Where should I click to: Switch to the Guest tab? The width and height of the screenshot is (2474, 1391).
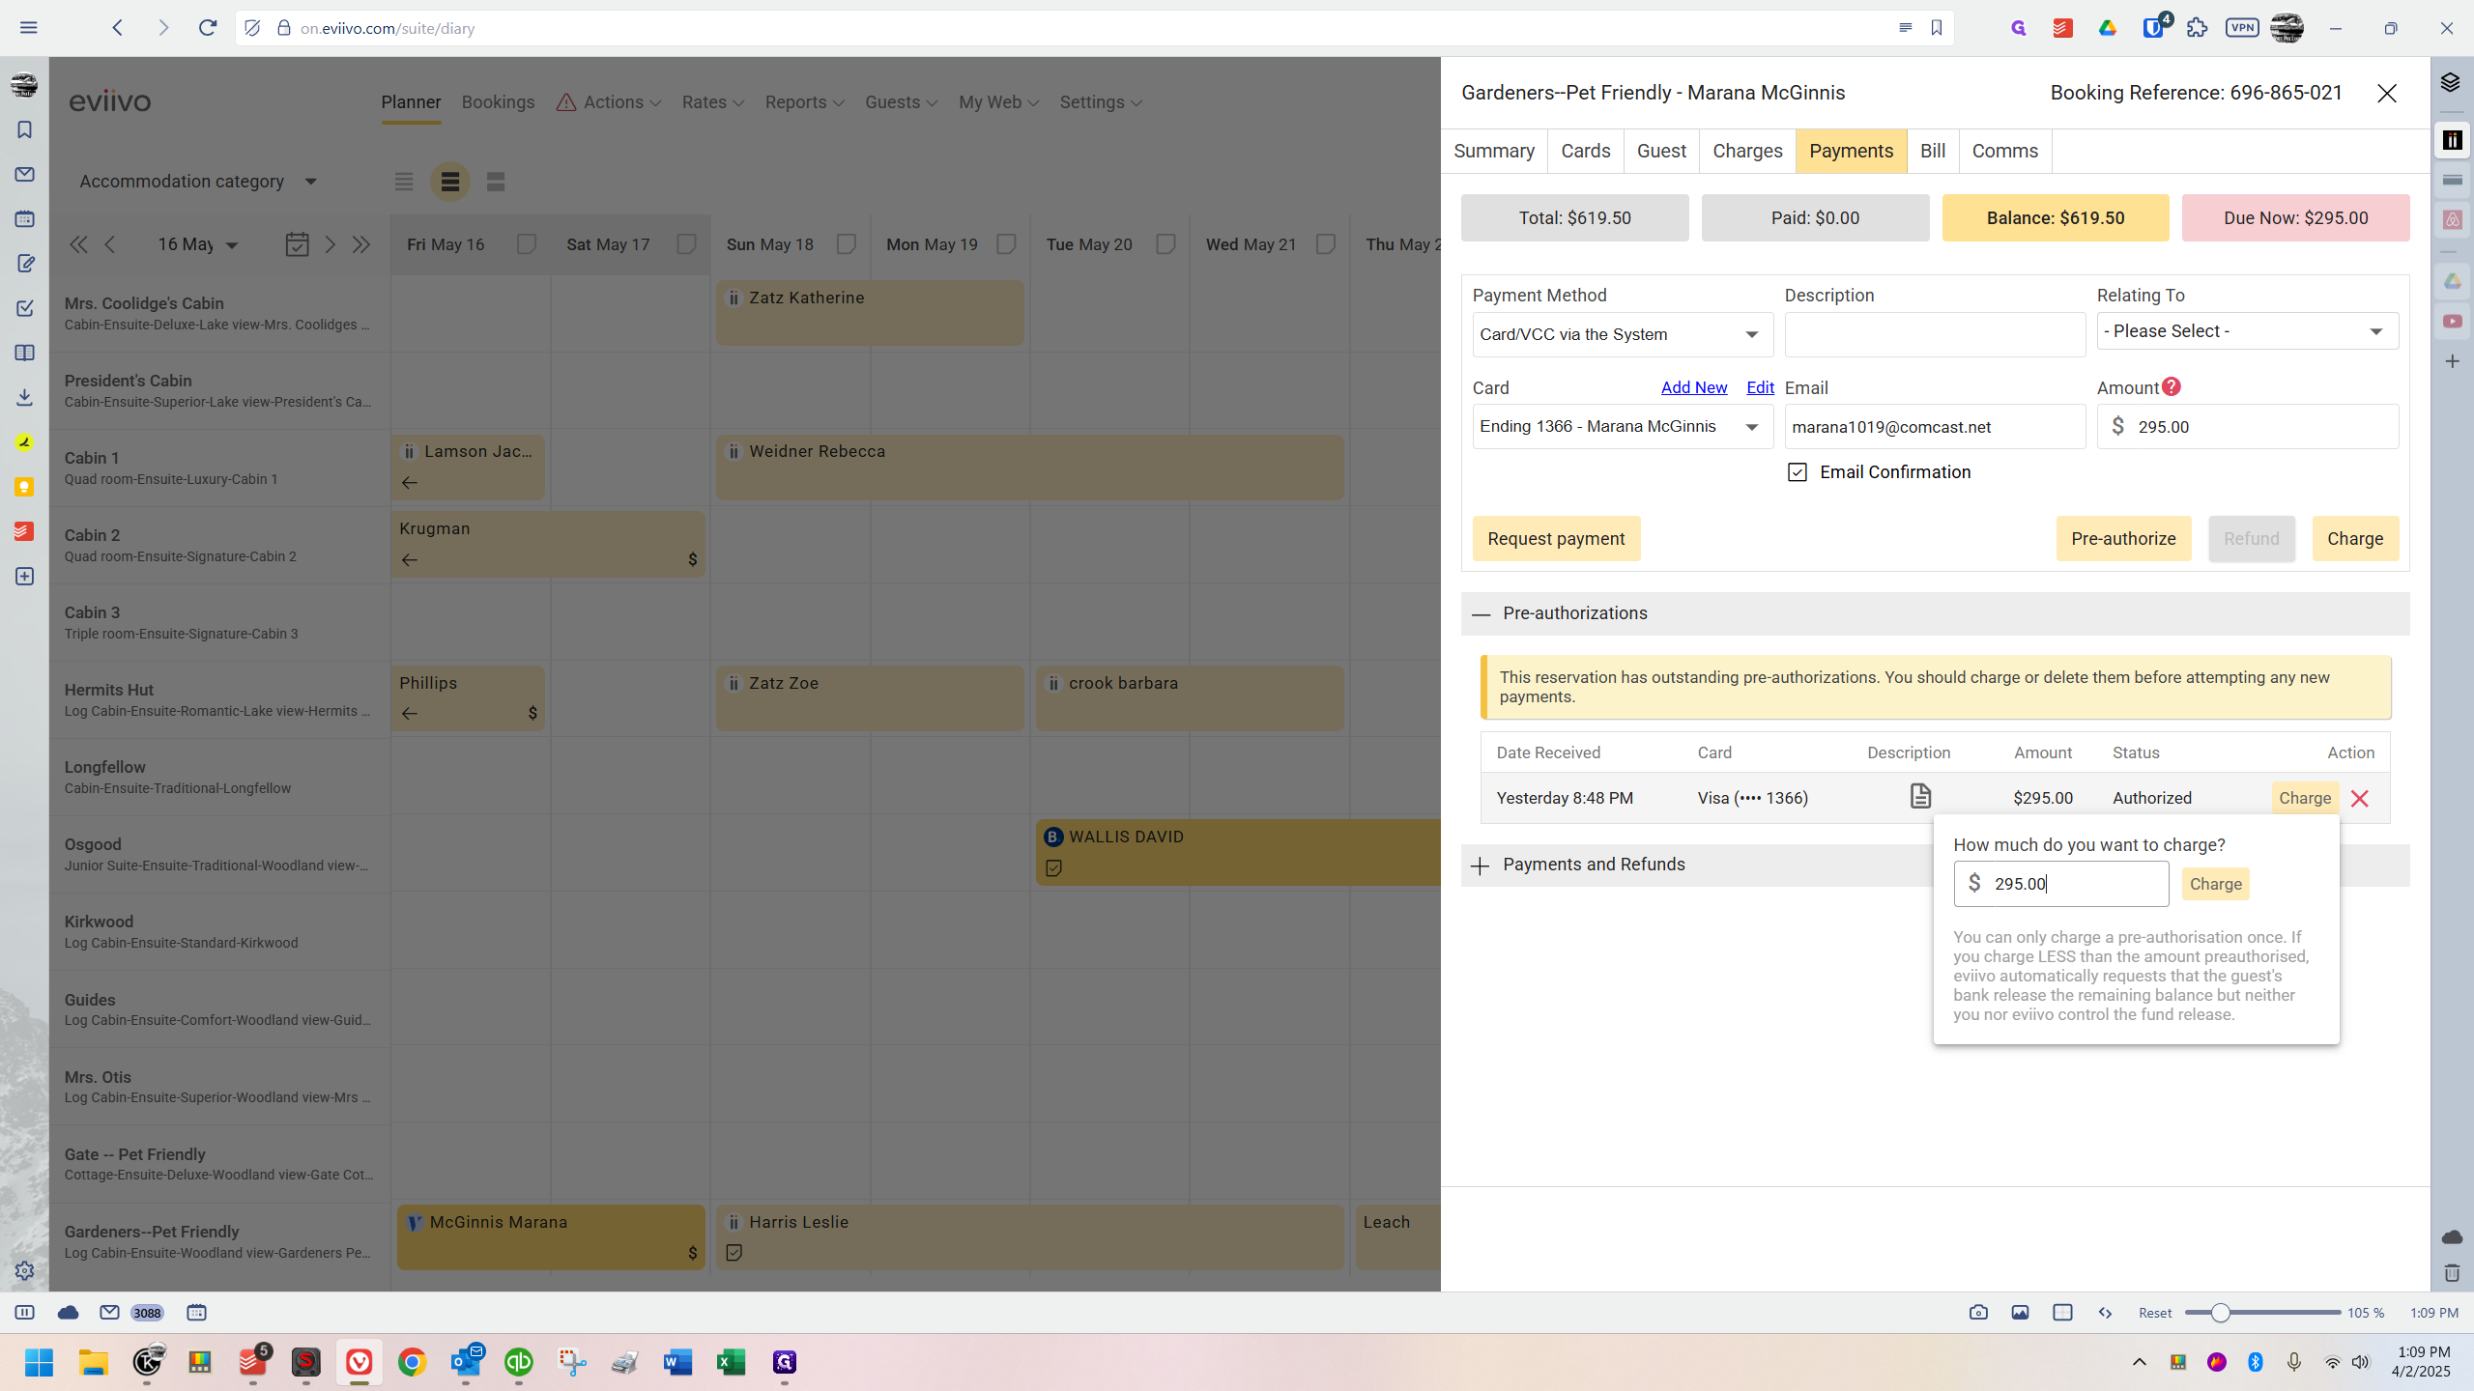pyautogui.click(x=1661, y=152)
